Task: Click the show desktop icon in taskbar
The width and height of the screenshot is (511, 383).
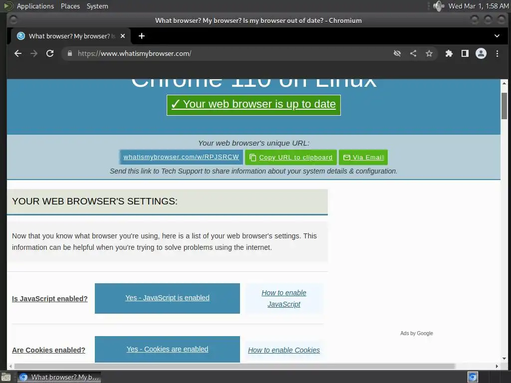Action: pyautogui.click(x=6, y=378)
